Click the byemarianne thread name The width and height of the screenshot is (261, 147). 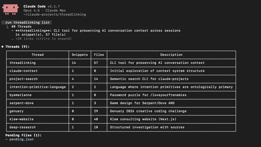(20, 95)
